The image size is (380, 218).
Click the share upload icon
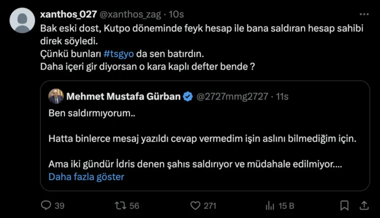364,205
